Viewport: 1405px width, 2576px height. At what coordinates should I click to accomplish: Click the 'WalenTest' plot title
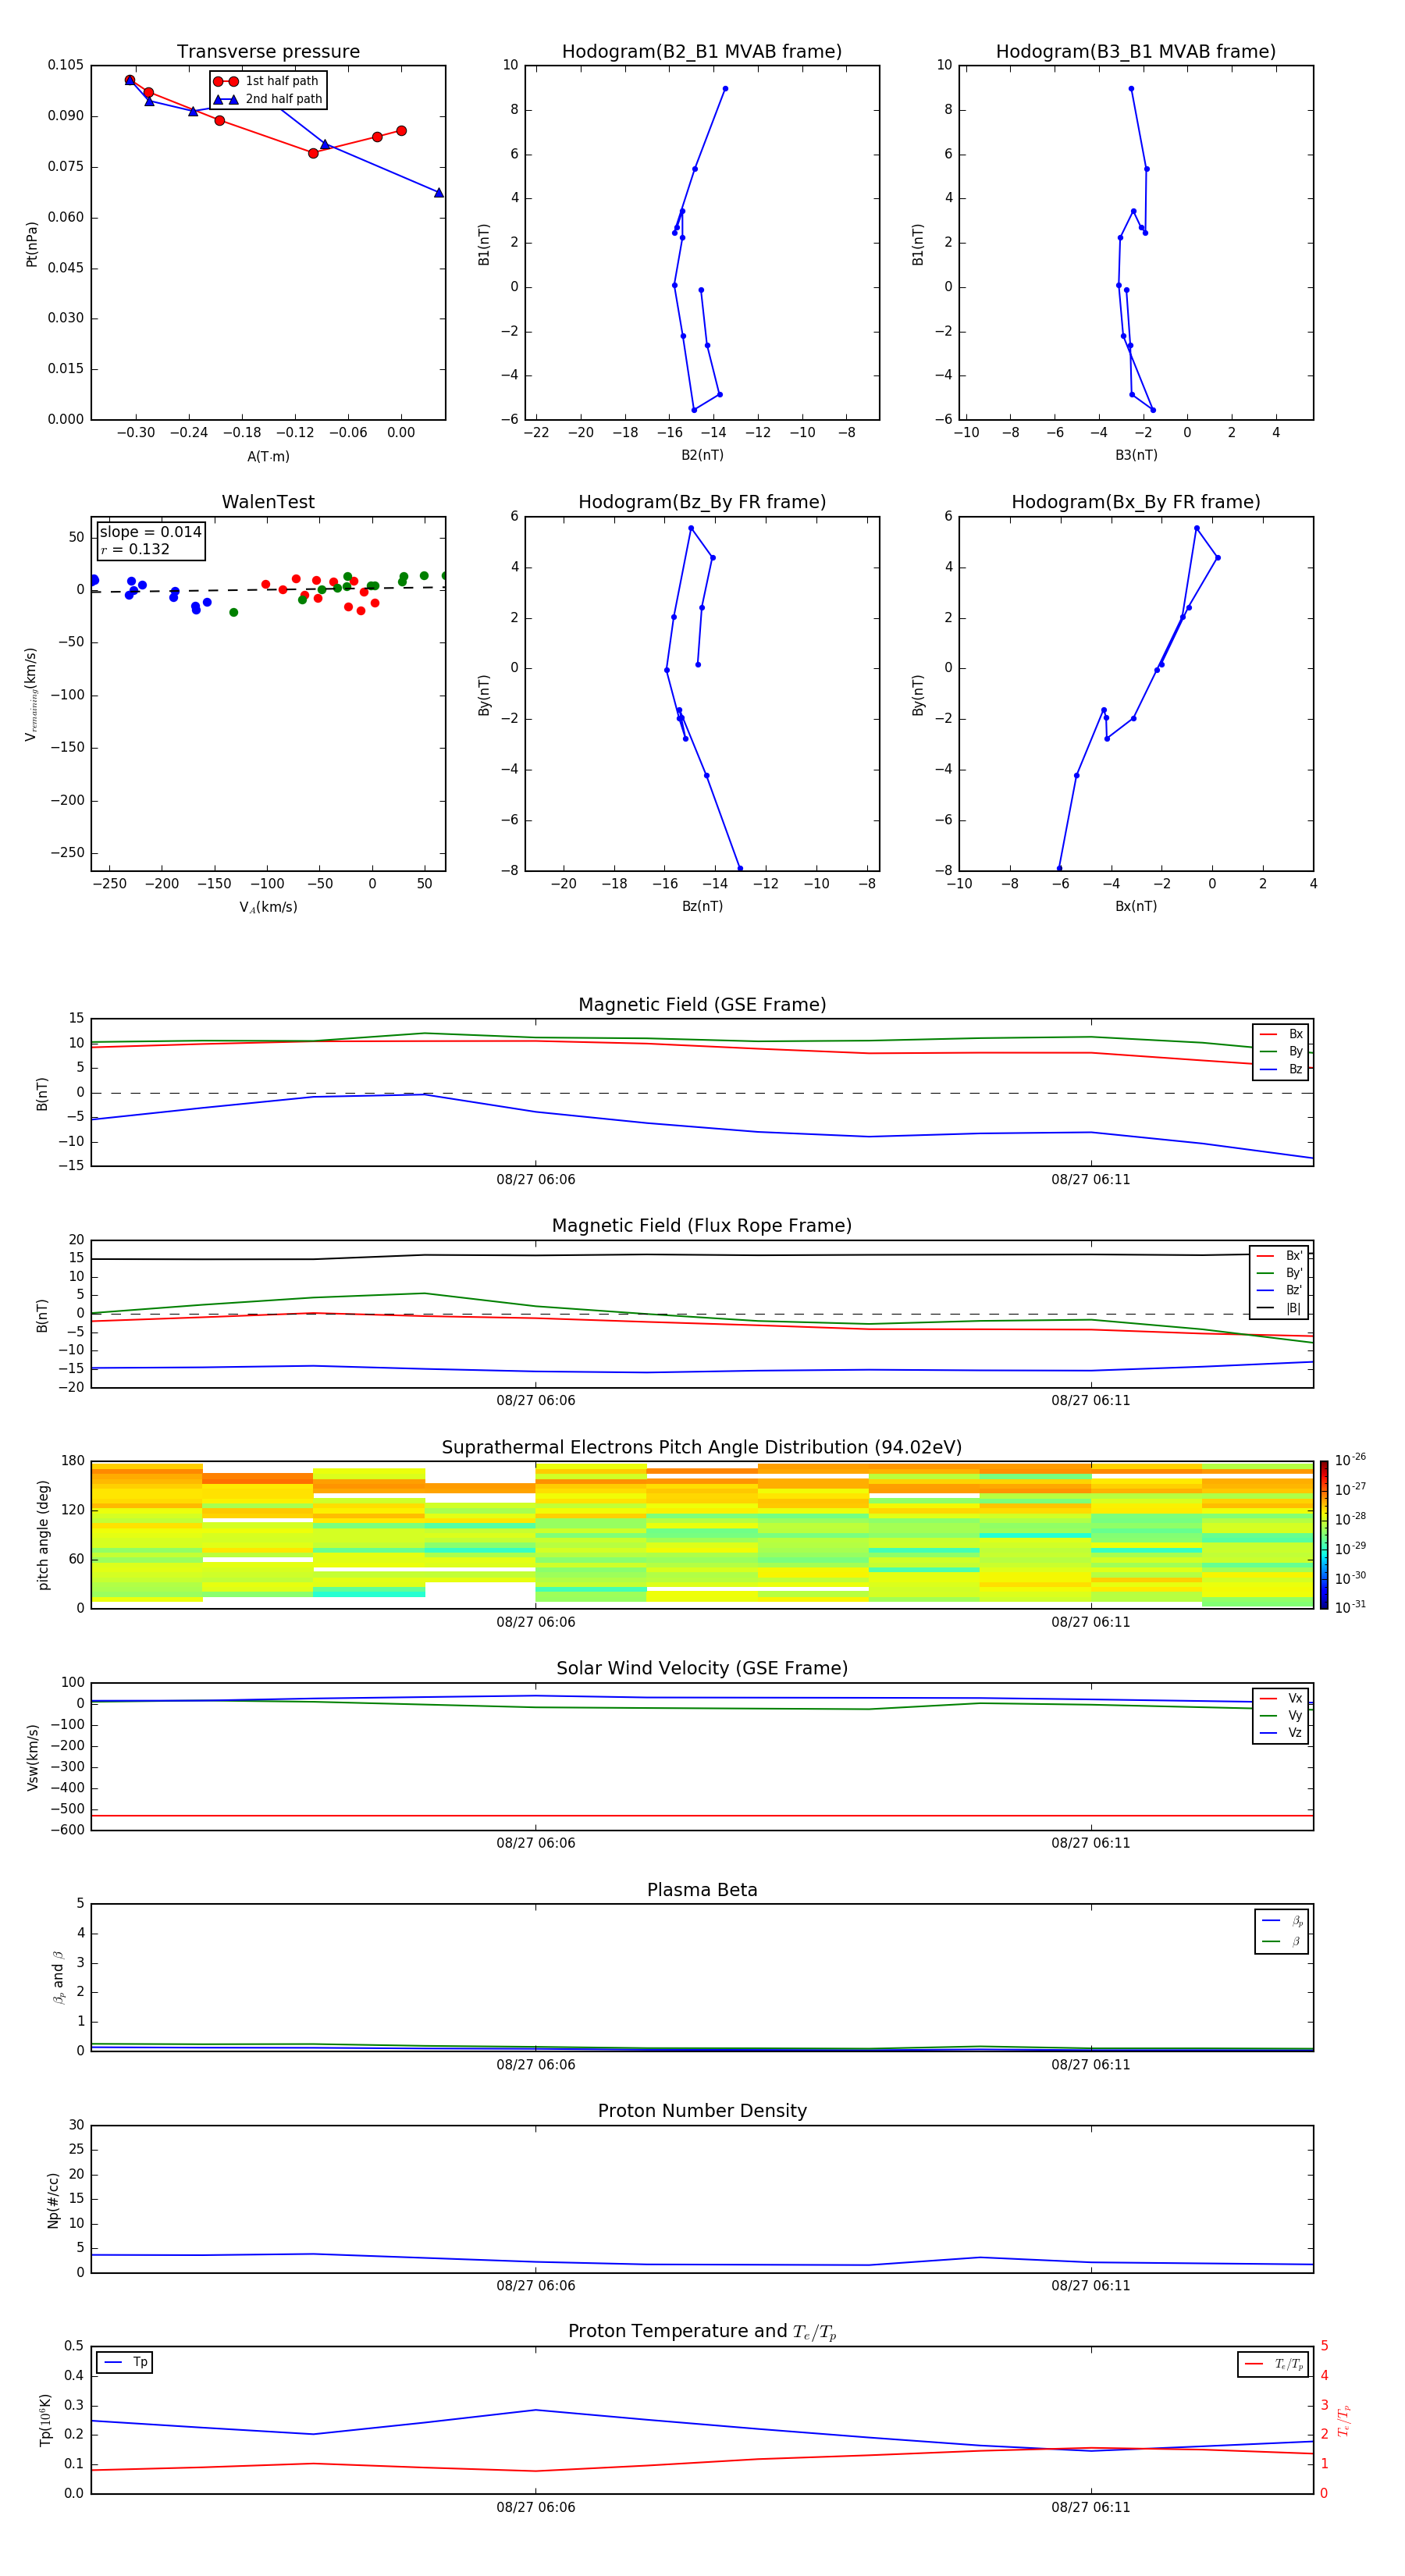[x=268, y=502]
